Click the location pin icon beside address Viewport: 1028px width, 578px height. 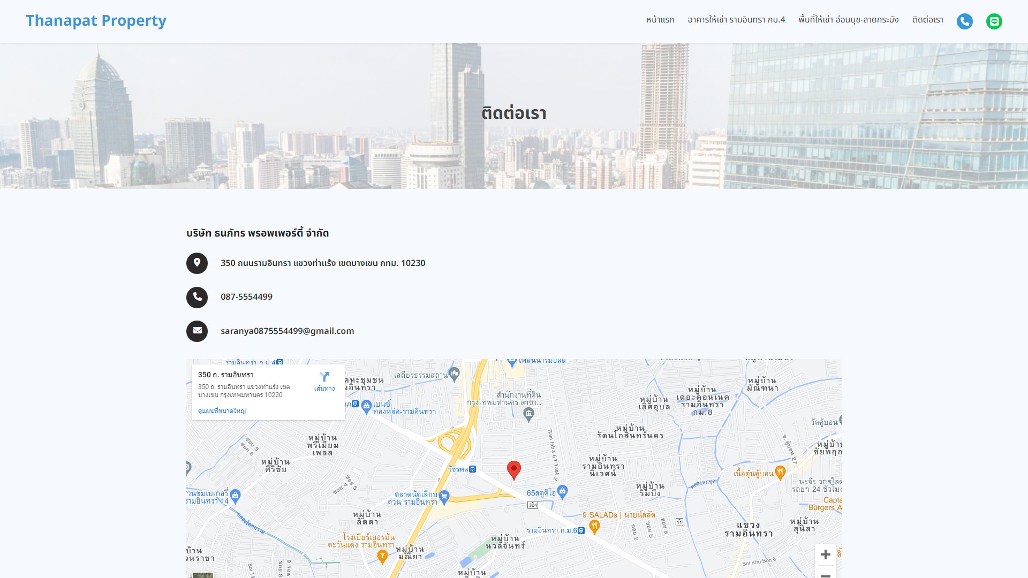(197, 263)
